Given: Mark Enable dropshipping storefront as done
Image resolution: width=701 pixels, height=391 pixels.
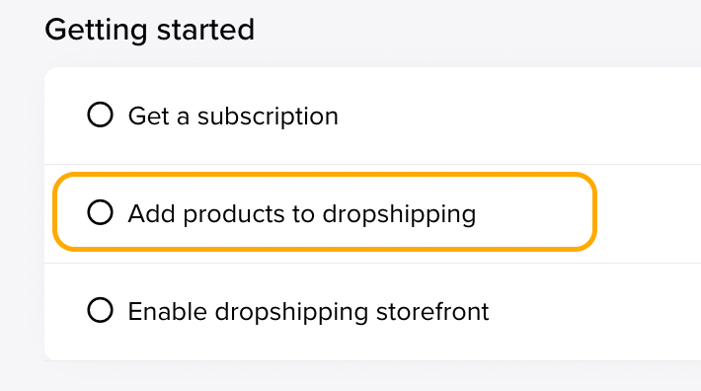Looking at the screenshot, I should point(100,310).
